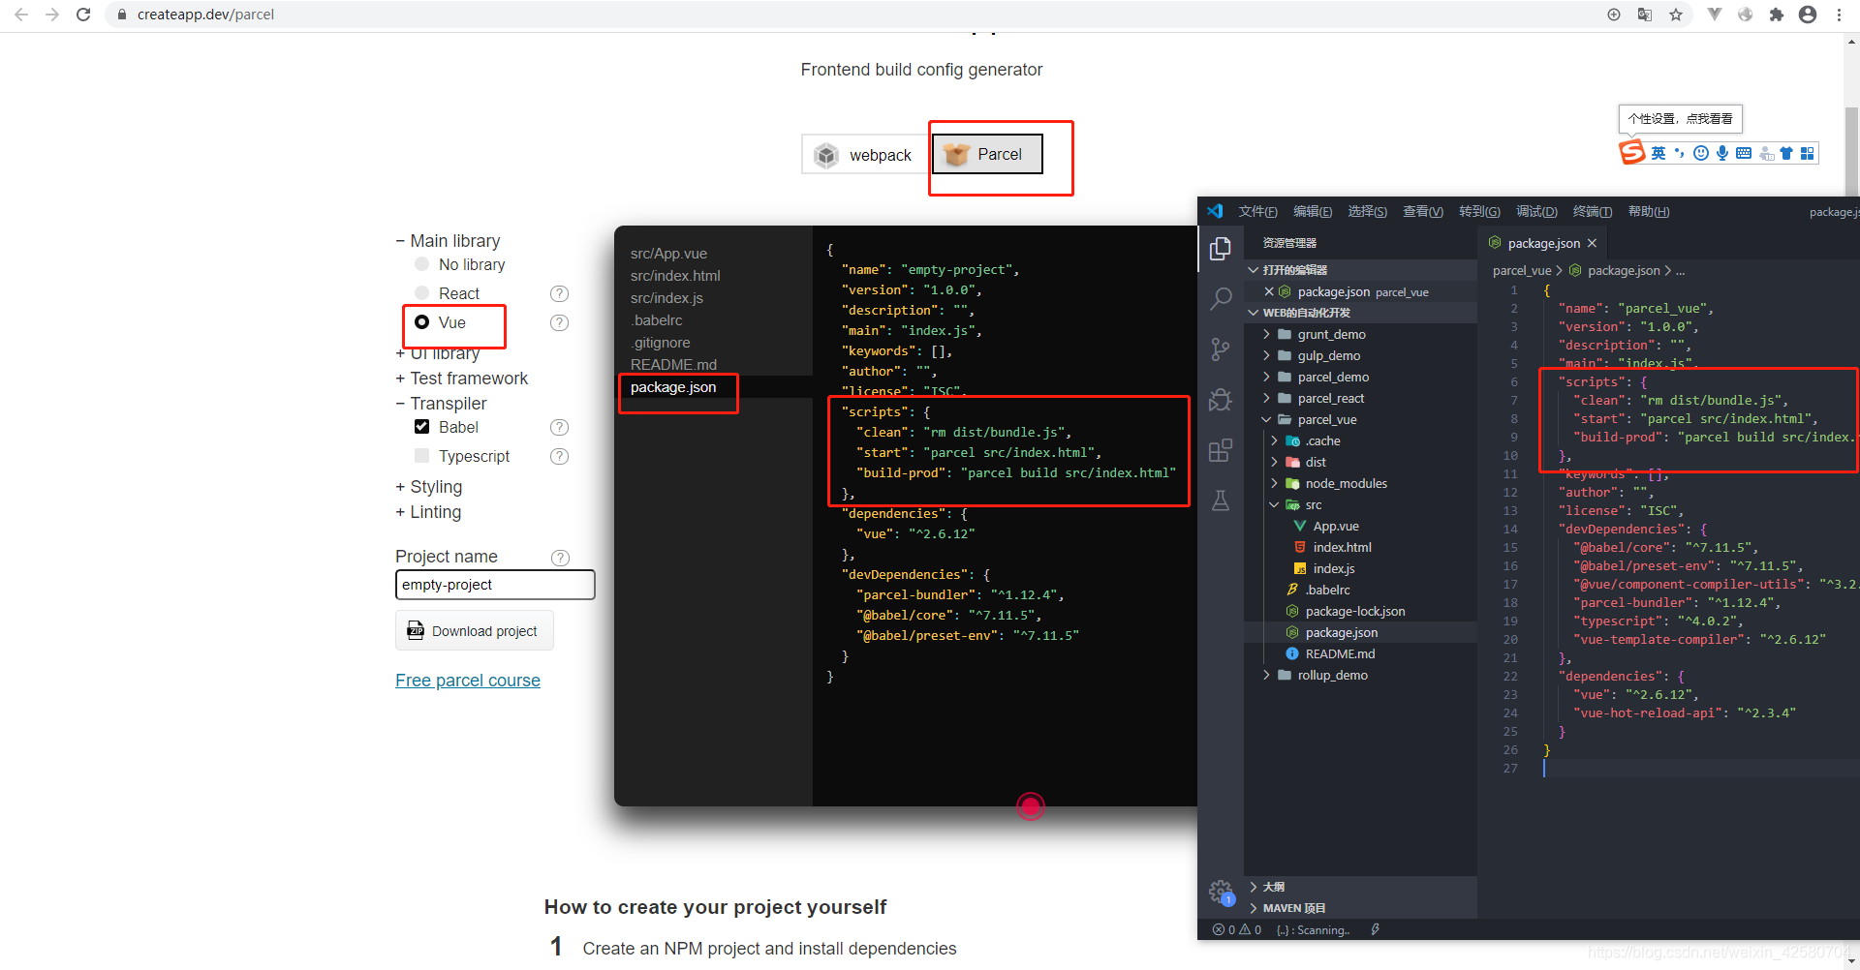This screenshot has height=970, width=1860.
Task: Click the help icon beside Project name
Action: pos(560,558)
